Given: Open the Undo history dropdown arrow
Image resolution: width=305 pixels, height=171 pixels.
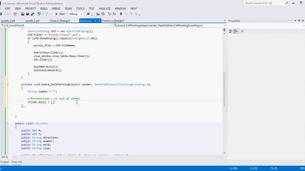Looking at the screenshot, I should click(x=43, y=14).
